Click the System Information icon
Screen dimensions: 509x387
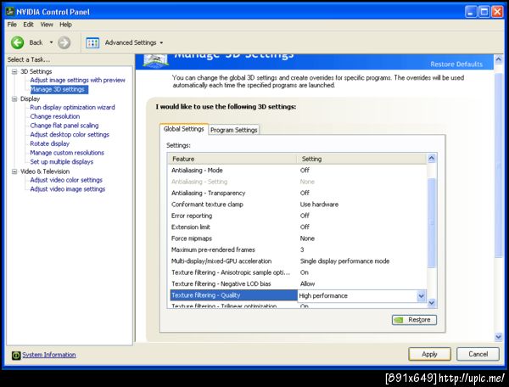(16, 356)
